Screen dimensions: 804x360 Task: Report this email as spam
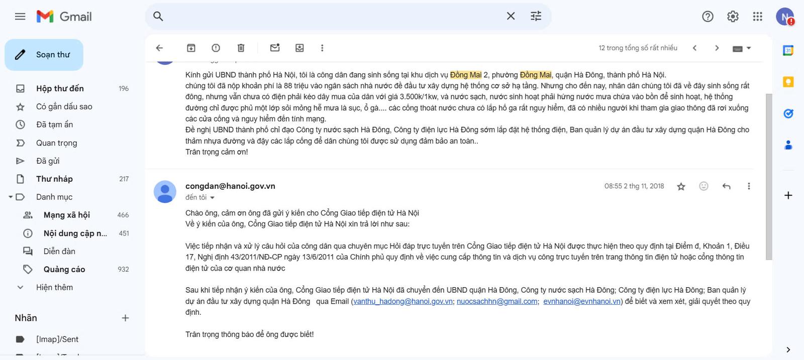(216, 48)
